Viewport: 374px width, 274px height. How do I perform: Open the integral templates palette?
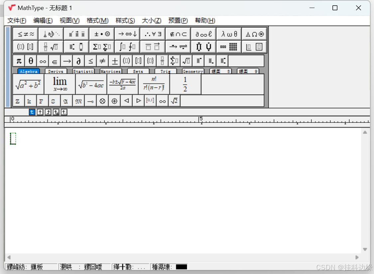coord(127,47)
